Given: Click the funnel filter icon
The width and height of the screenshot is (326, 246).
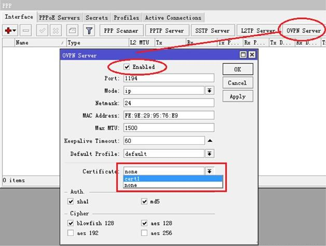Looking at the screenshot, I should click(89, 31).
